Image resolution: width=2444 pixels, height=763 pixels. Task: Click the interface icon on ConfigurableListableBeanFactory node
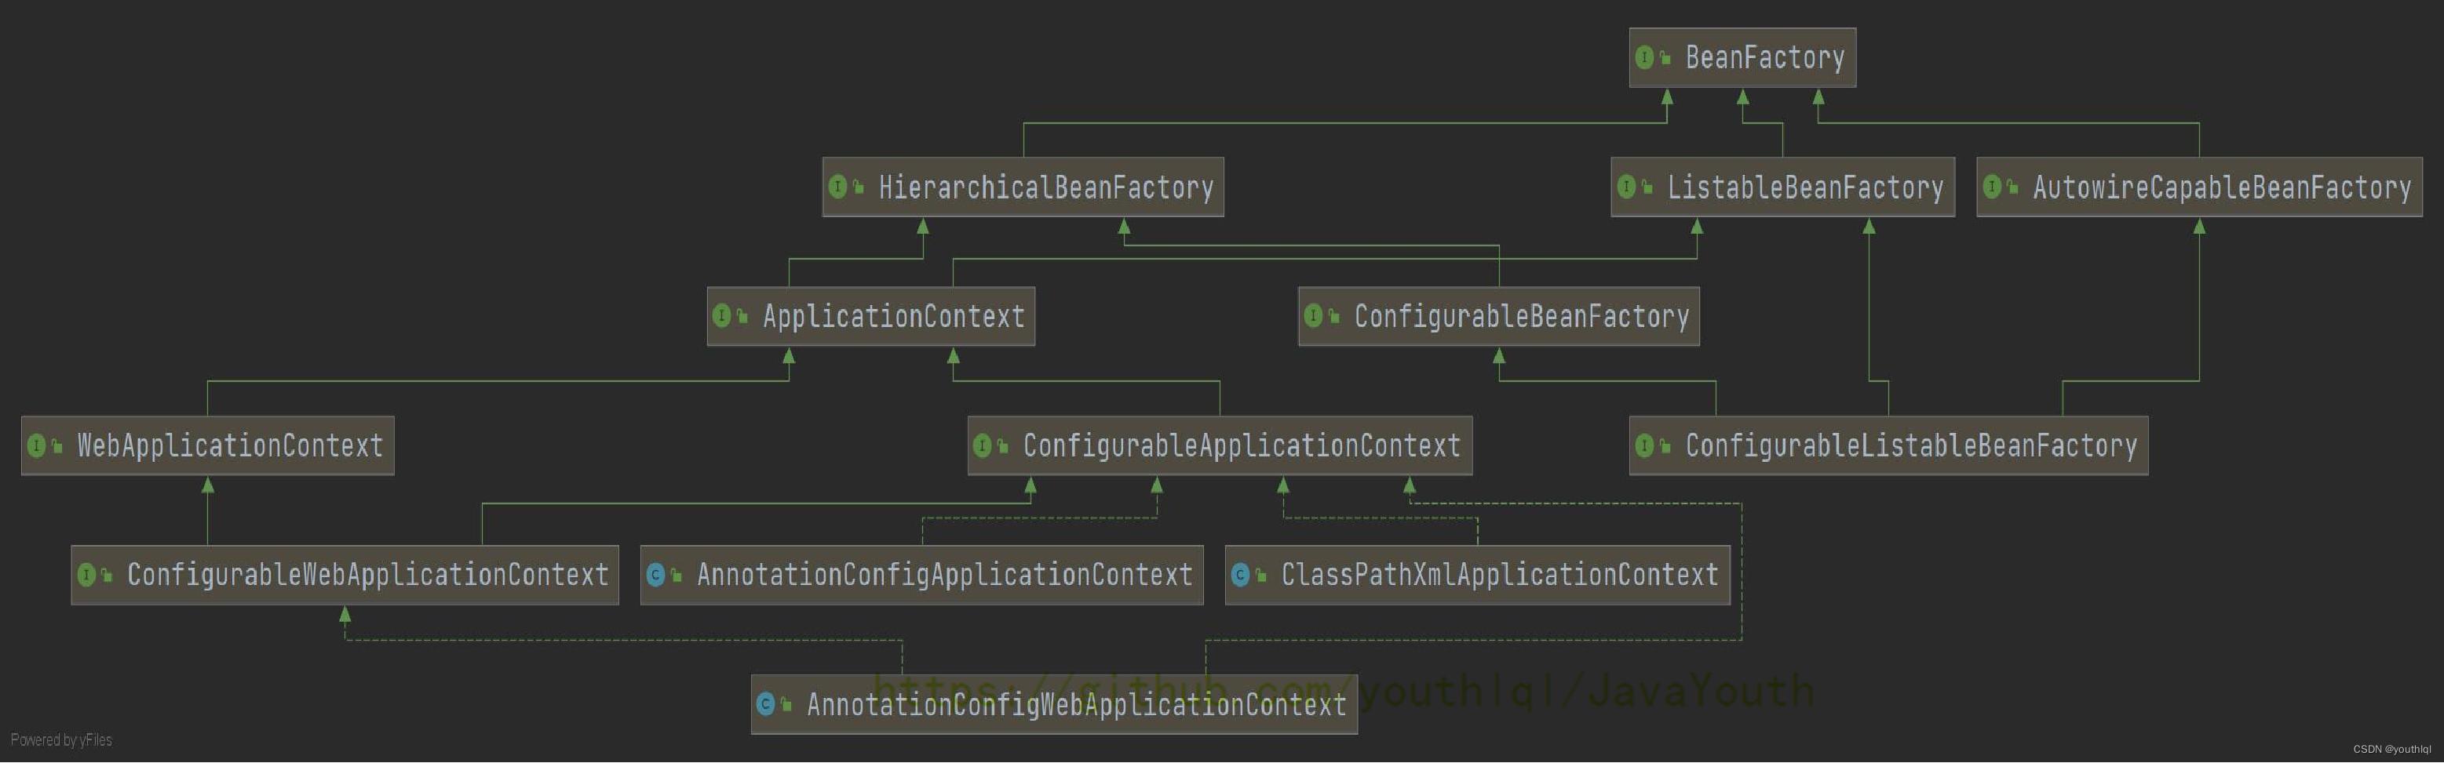1645,445
